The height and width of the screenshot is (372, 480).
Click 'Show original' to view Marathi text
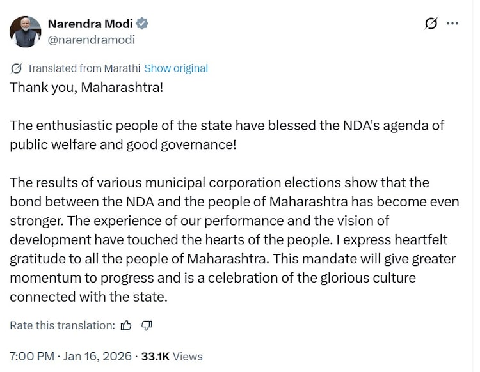176,68
